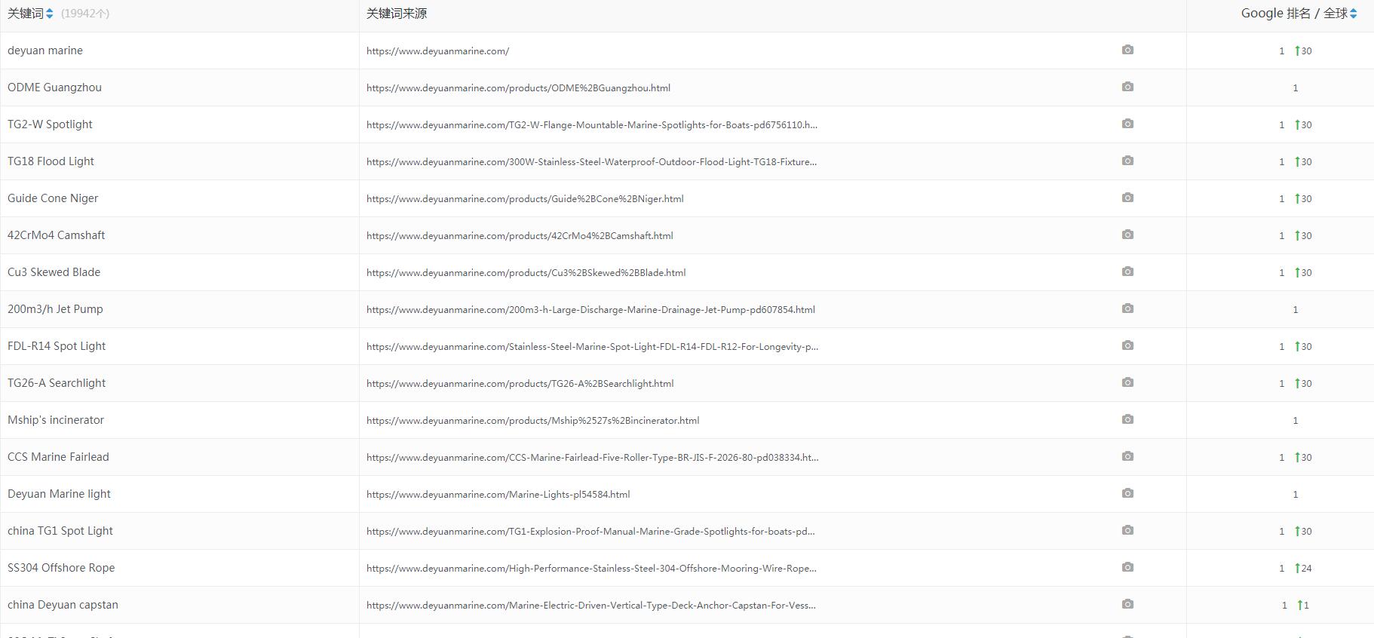This screenshot has width=1374, height=638.
Task: Select keyword '200m3/h Jet Pump'
Action: point(55,309)
